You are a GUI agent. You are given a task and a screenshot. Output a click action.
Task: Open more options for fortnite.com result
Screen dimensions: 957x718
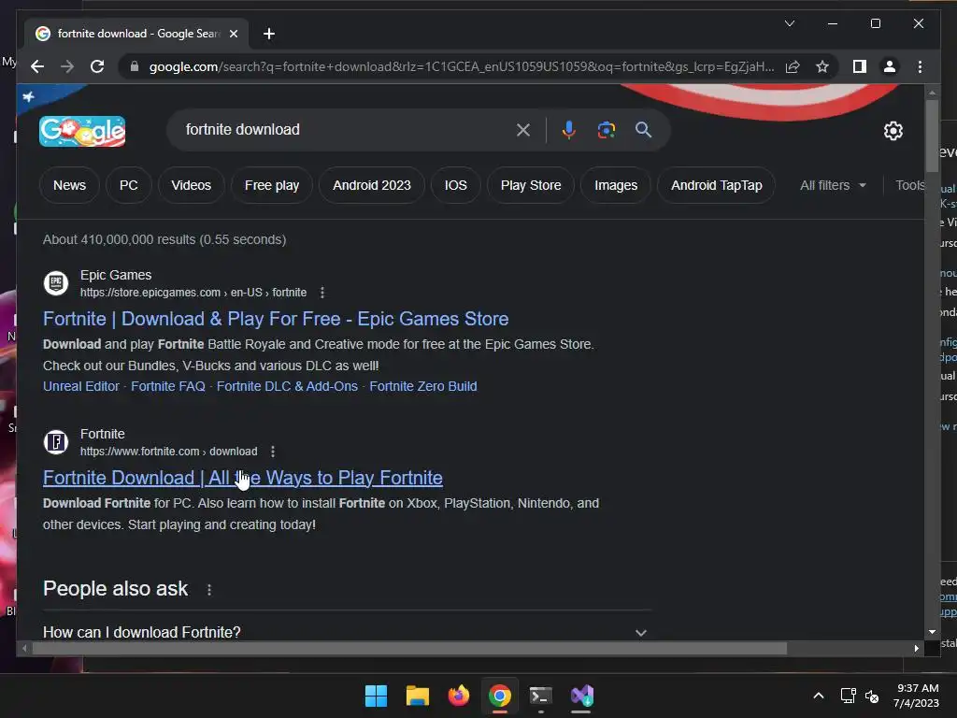pos(273,452)
